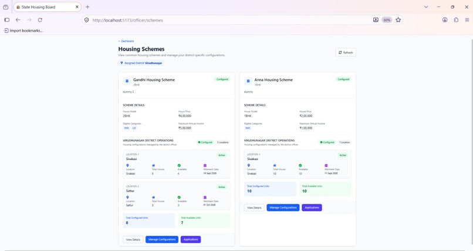Click the Gandhi scheme price ₹4,00,000
This screenshot has height=251, width=473.
click(x=185, y=116)
